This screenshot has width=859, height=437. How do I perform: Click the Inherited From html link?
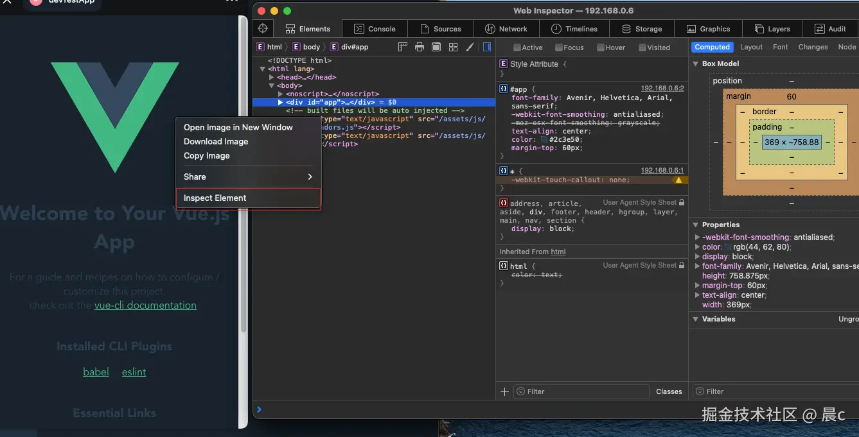click(x=558, y=252)
